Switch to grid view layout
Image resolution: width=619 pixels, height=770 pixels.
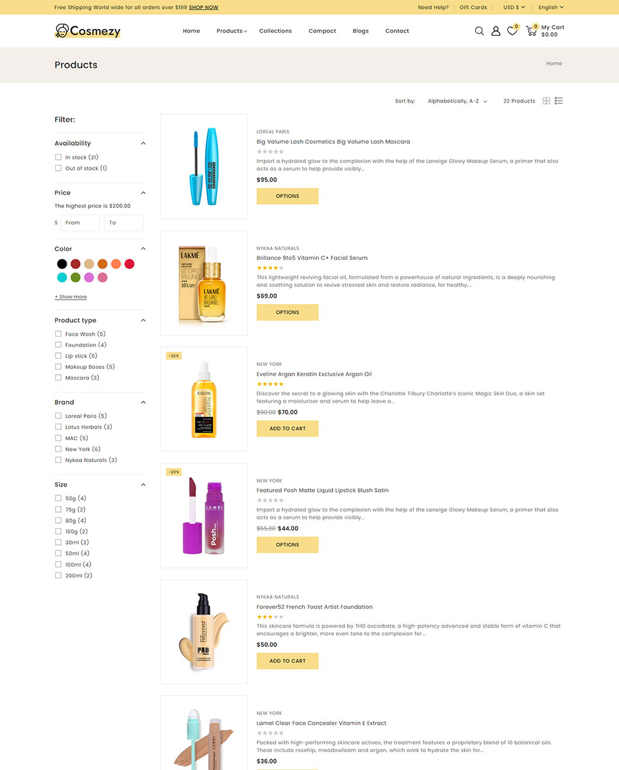pos(547,101)
